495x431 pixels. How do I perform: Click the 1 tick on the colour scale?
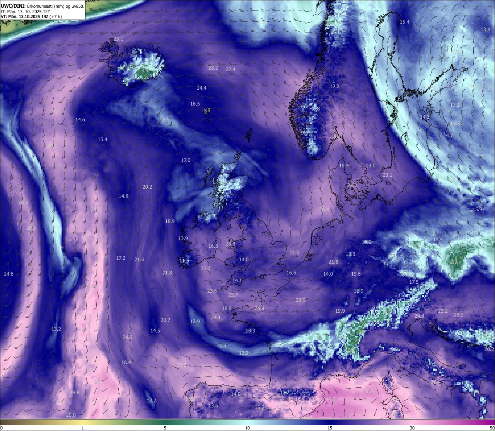(x=83, y=428)
